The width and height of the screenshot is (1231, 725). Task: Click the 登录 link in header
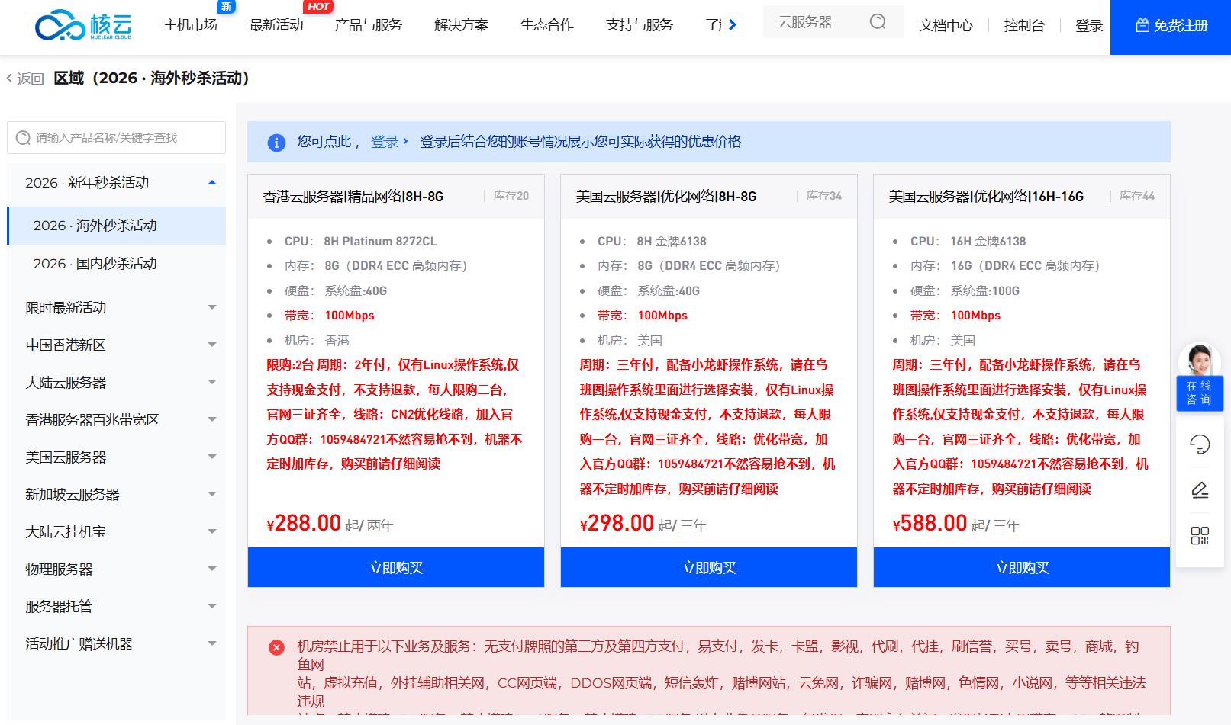(1089, 26)
